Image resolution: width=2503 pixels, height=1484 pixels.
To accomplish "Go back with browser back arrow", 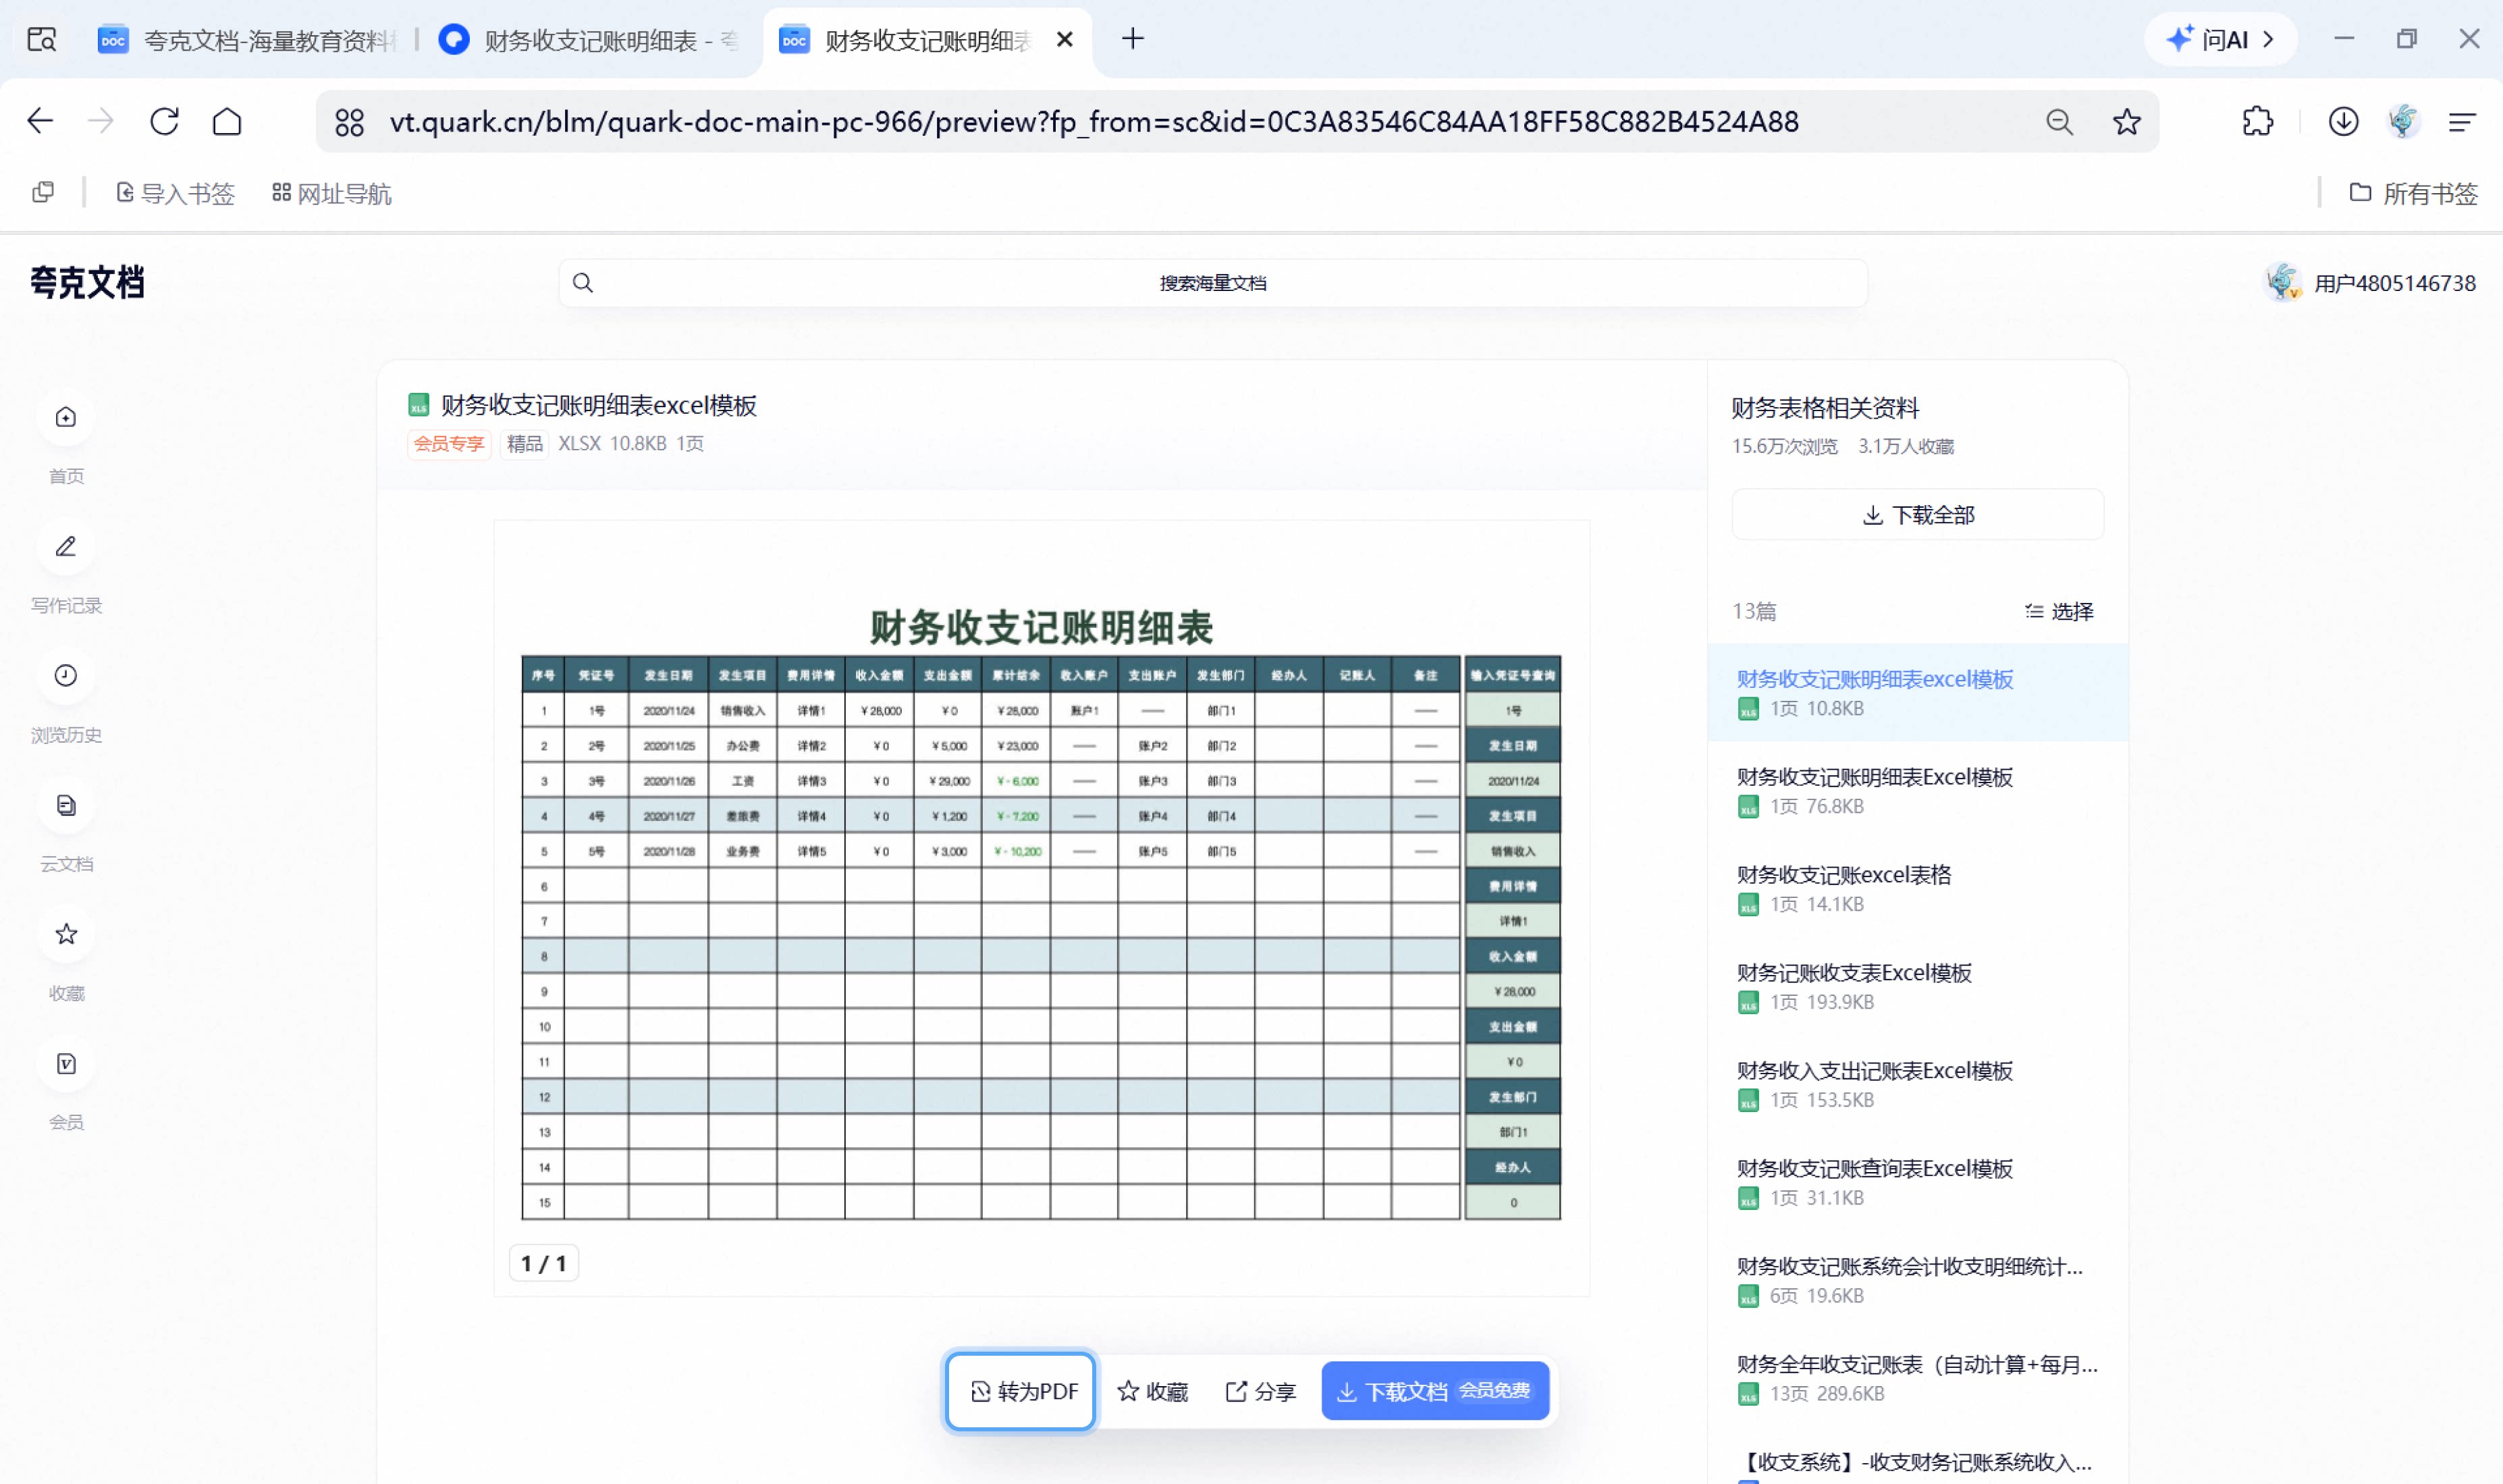I will [x=40, y=122].
